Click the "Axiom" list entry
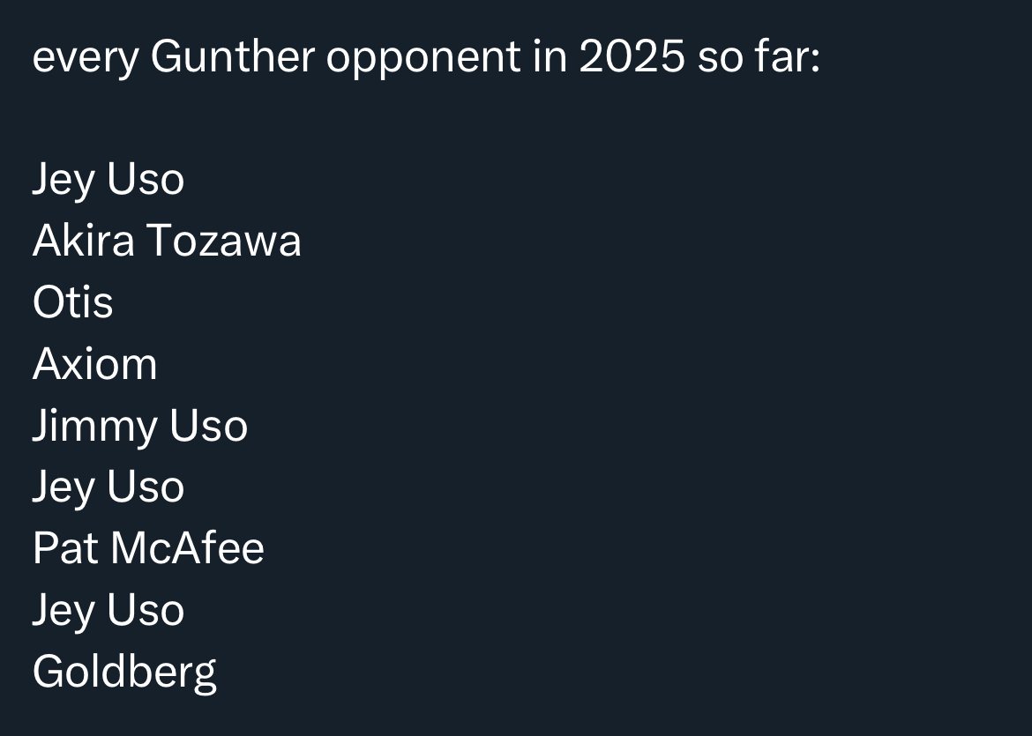1032x736 pixels. click(94, 364)
